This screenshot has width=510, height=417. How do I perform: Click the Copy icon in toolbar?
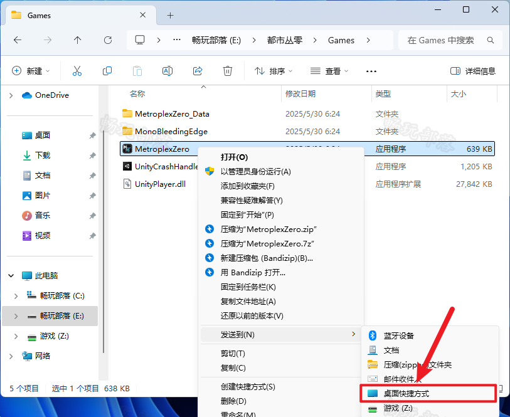pos(107,71)
